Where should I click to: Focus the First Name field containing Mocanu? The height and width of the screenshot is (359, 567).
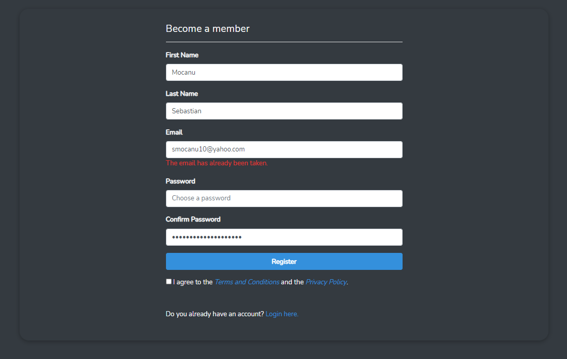(284, 72)
